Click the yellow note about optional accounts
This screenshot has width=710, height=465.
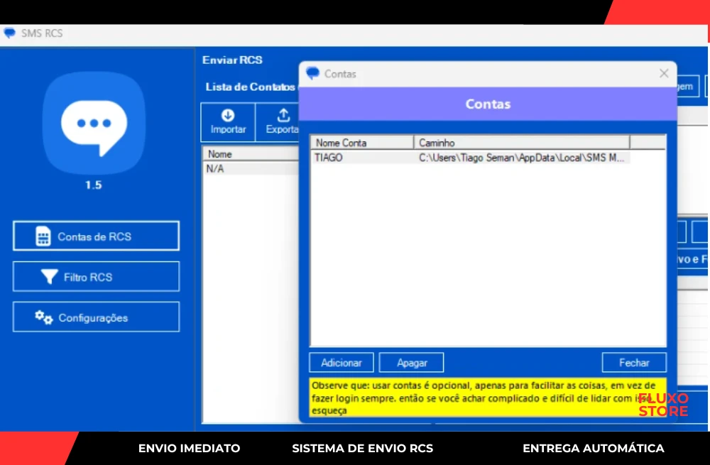(x=469, y=397)
